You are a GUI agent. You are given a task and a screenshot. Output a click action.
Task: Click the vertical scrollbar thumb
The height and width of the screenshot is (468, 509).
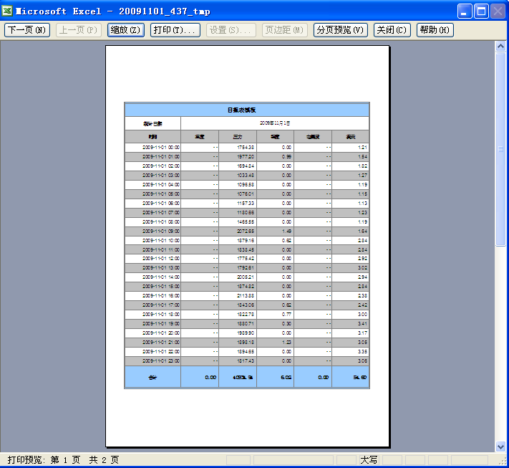(500, 149)
